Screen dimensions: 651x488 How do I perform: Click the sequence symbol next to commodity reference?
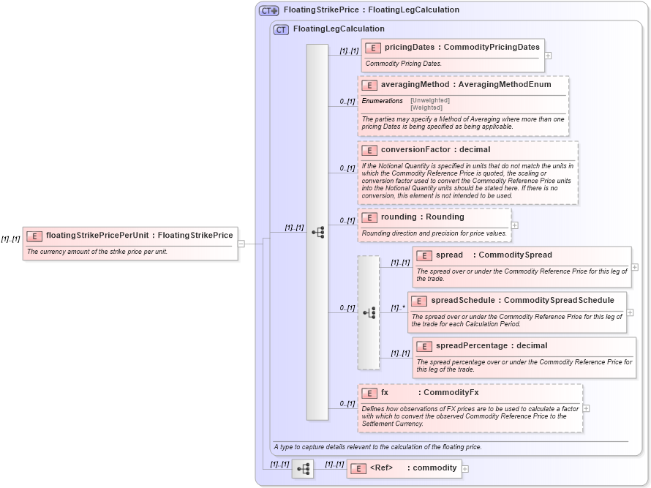coord(302,469)
